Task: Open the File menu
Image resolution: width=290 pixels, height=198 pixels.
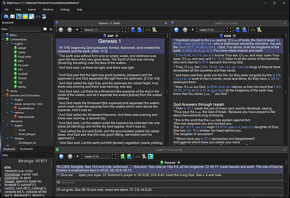Action: [6, 9]
